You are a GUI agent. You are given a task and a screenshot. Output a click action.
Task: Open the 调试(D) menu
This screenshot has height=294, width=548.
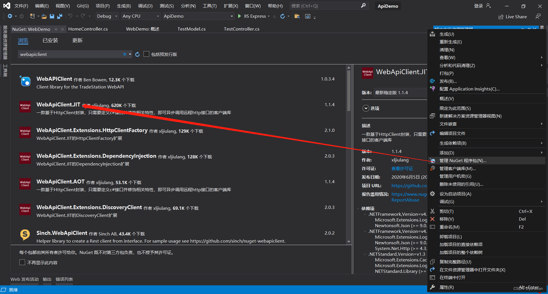coord(145,6)
